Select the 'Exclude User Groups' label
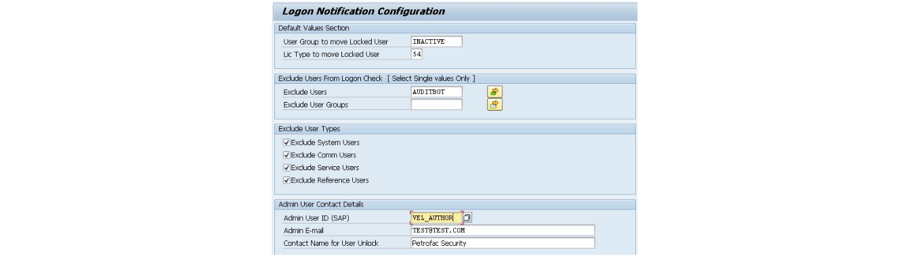 tap(316, 105)
